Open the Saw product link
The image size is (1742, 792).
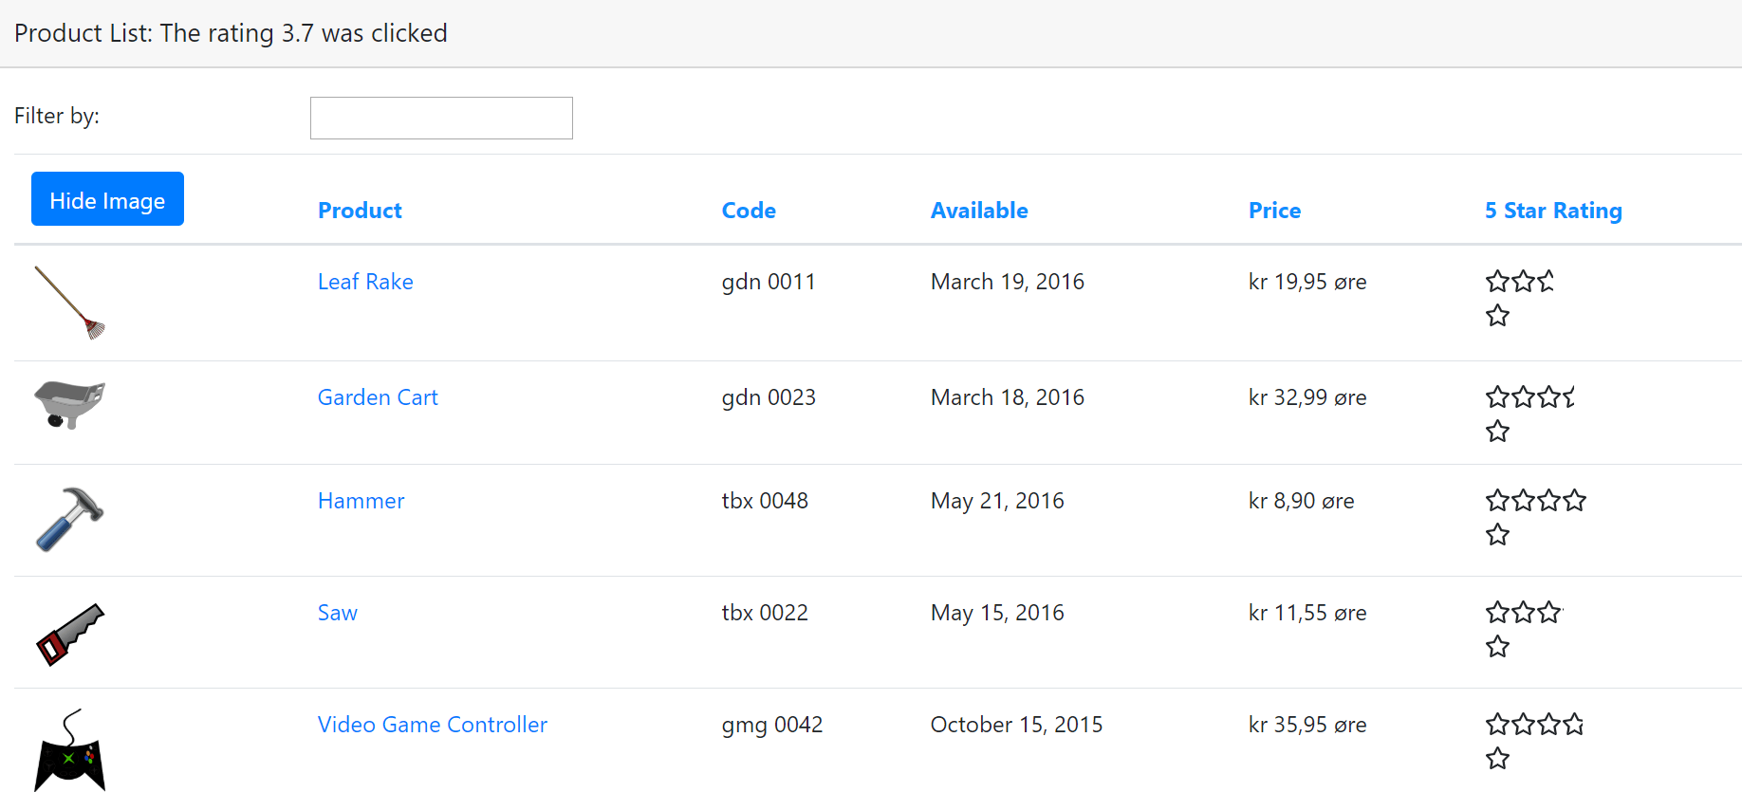click(338, 613)
